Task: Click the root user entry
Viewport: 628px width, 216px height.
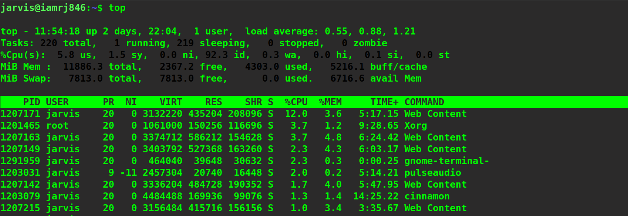Action: (57, 126)
